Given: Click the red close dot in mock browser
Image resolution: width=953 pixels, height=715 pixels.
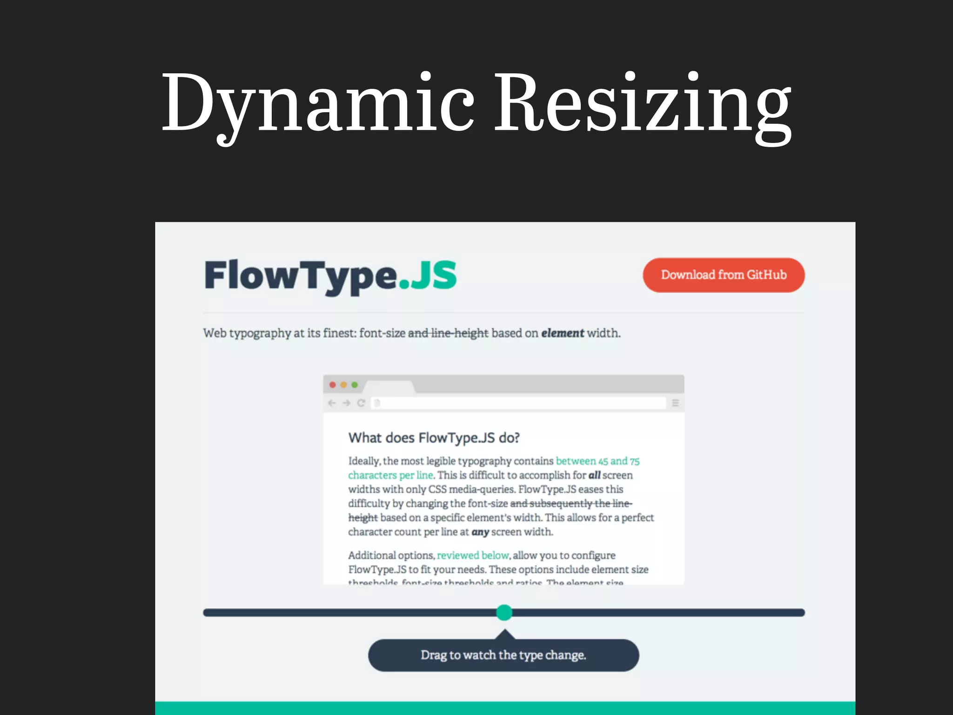Looking at the screenshot, I should 333,384.
